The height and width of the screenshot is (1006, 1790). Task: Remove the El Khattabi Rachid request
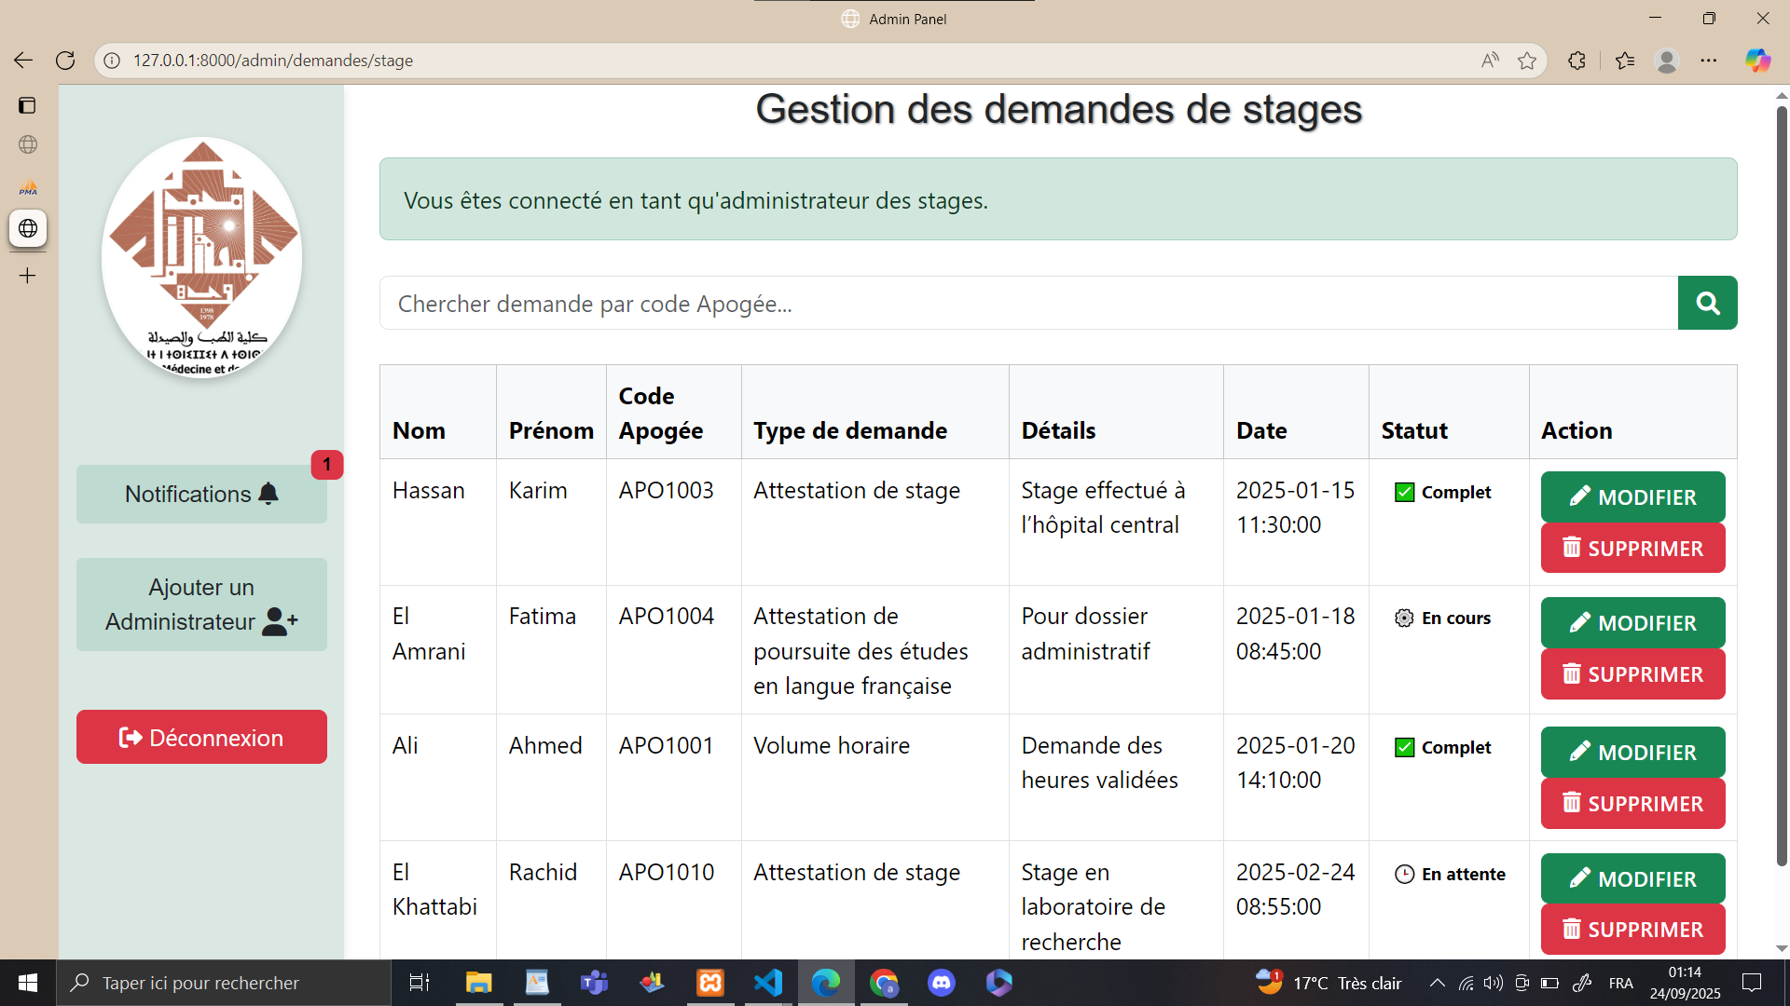(x=1632, y=929)
